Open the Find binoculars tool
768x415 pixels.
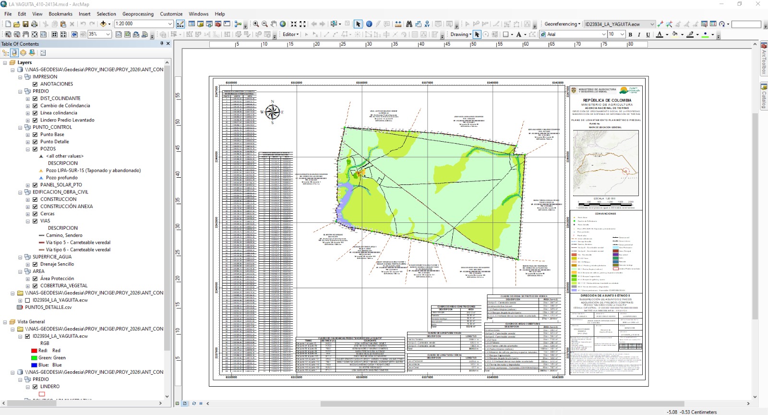[x=409, y=24]
